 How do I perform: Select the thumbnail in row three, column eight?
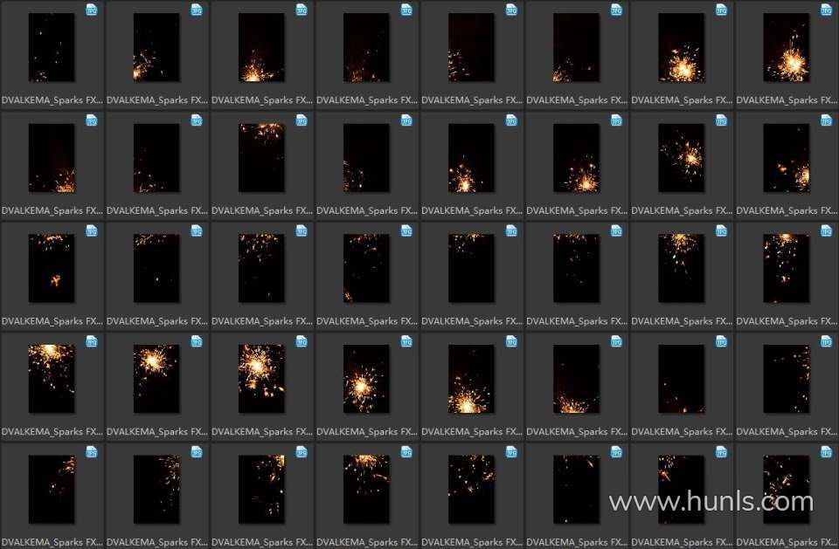click(x=786, y=268)
